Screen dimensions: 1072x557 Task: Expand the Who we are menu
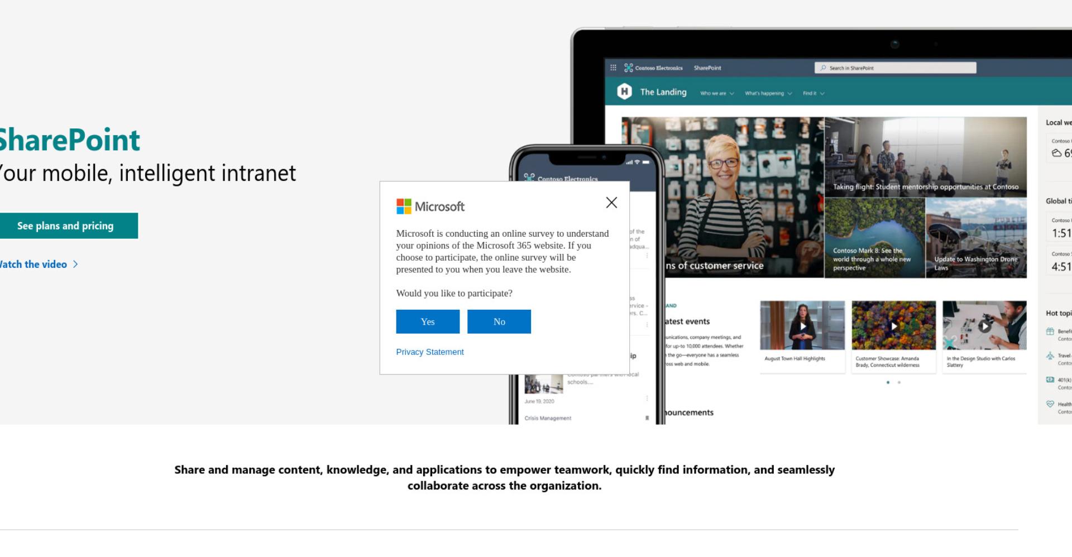(x=717, y=93)
